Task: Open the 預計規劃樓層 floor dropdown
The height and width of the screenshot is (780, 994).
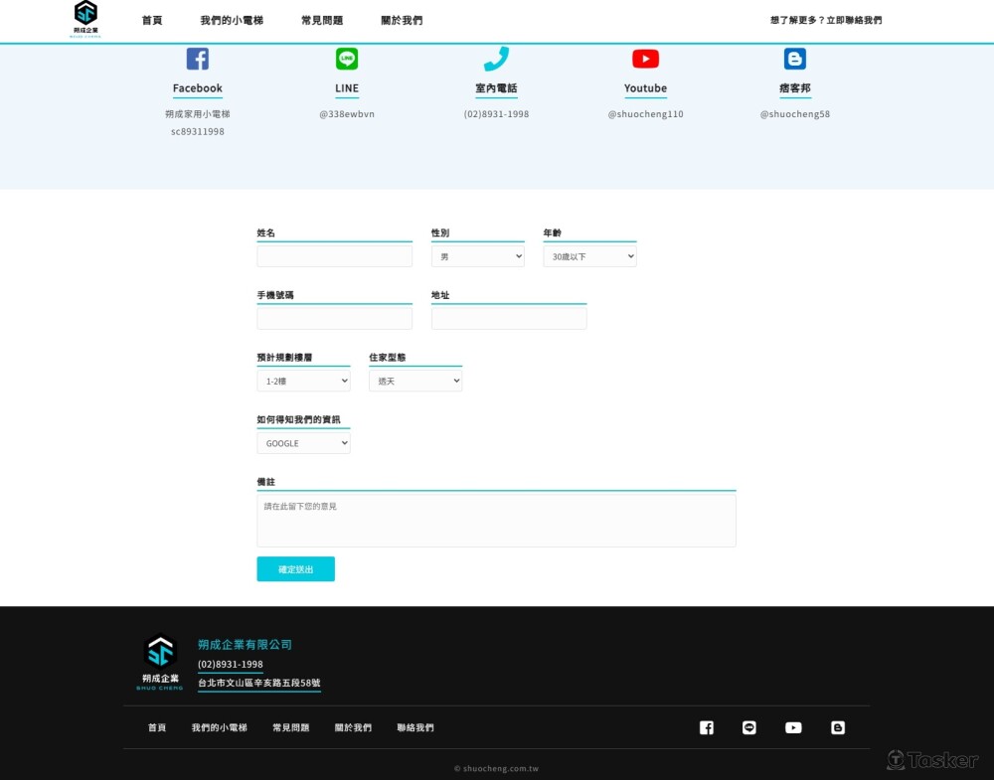Action: pyautogui.click(x=303, y=381)
